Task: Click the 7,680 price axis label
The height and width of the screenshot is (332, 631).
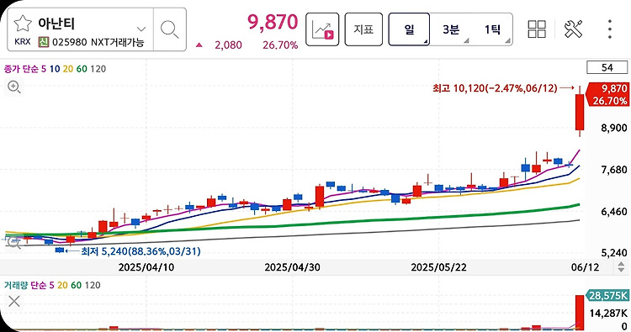Action: (614, 170)
